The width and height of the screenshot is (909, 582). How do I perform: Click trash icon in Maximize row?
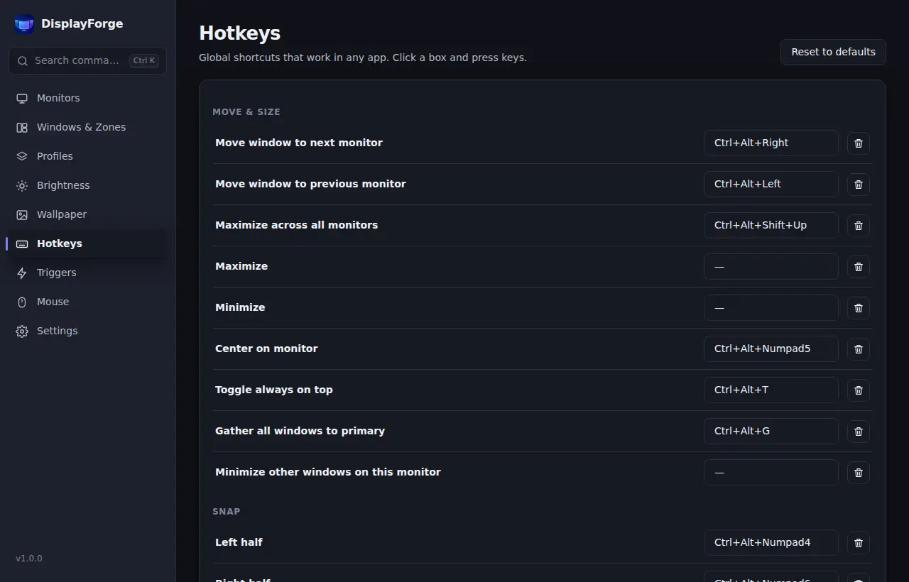pos(859,267)
